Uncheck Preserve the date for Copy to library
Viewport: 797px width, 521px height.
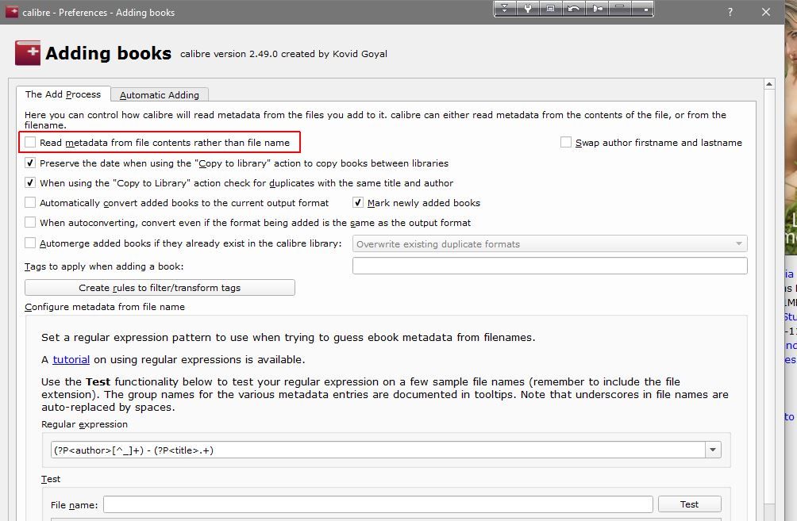coord(30,163)
